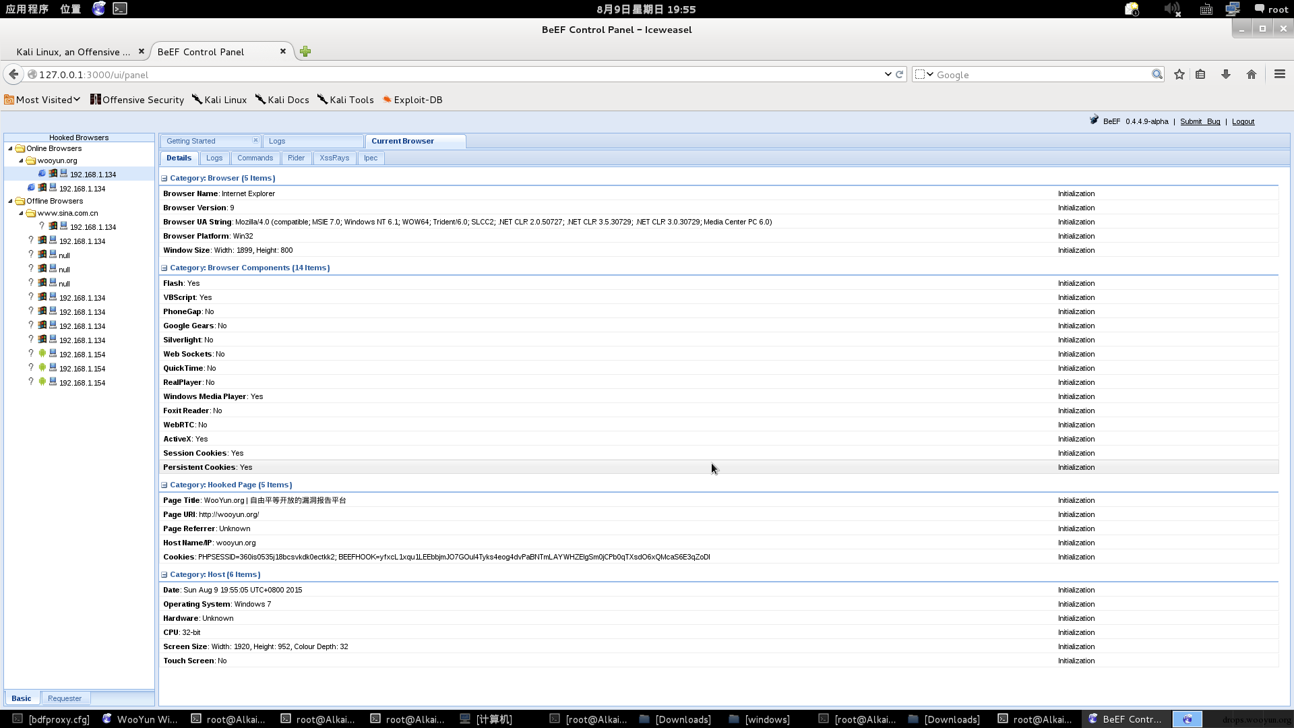Collapse the www.sina.com.cn folder node
The height and width of the screenshot is (728, 1294).
click(x=21, y=213)
